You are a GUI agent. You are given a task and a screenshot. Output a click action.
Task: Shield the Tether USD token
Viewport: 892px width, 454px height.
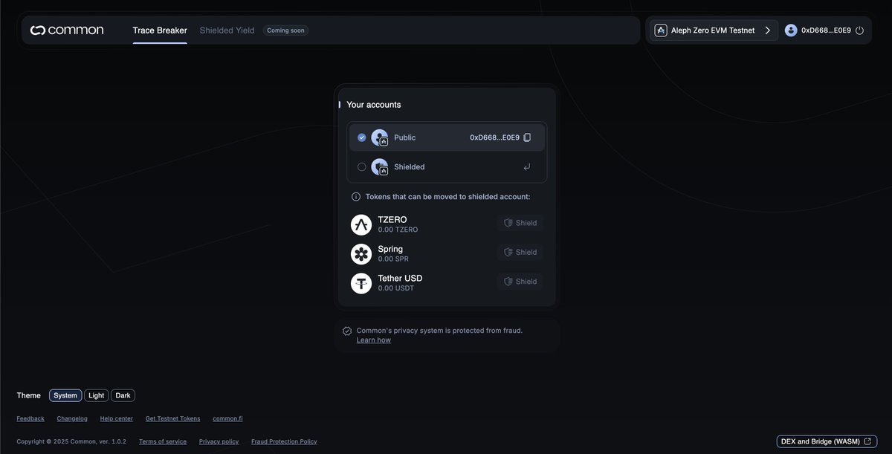(520, 282)
